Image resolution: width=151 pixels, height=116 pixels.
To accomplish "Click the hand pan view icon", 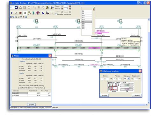I will pyautogui.click(x=24, y=17).
